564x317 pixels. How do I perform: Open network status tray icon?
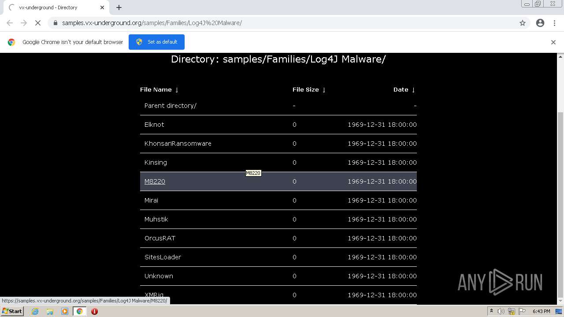512,311
